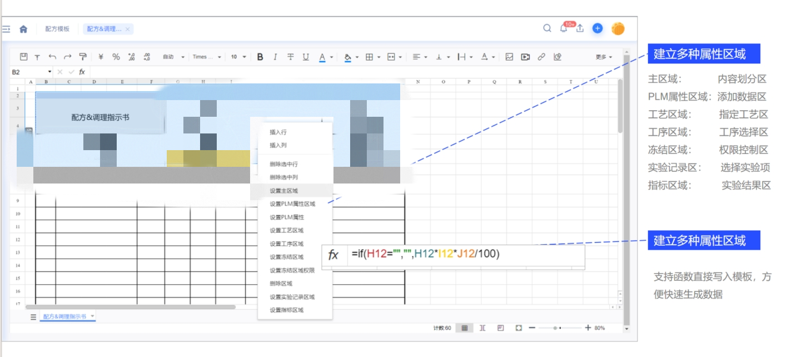Screen dimensions: 787x357
Task: Toggle bold formatting
Action: click(260, 57)
